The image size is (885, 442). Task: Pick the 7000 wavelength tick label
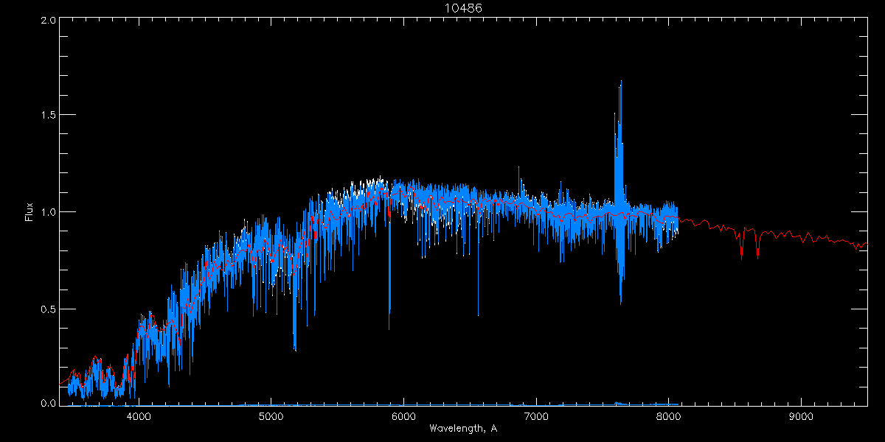pyautogui.click(x=535, y=415)
